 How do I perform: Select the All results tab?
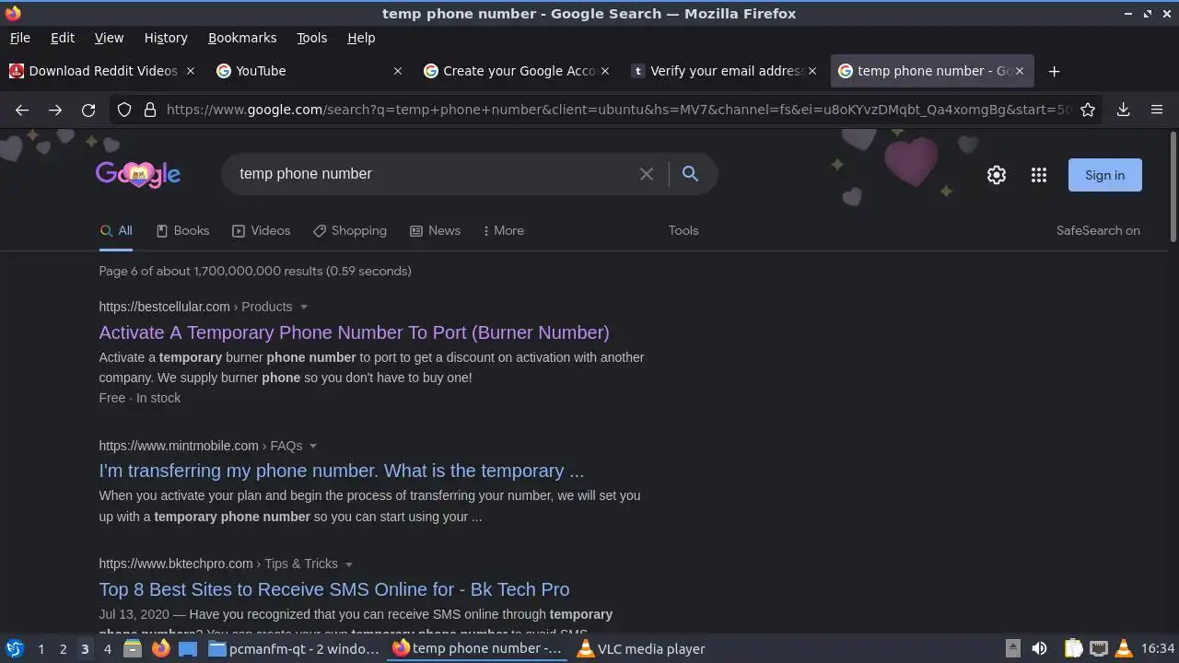(x=116, y=230)
